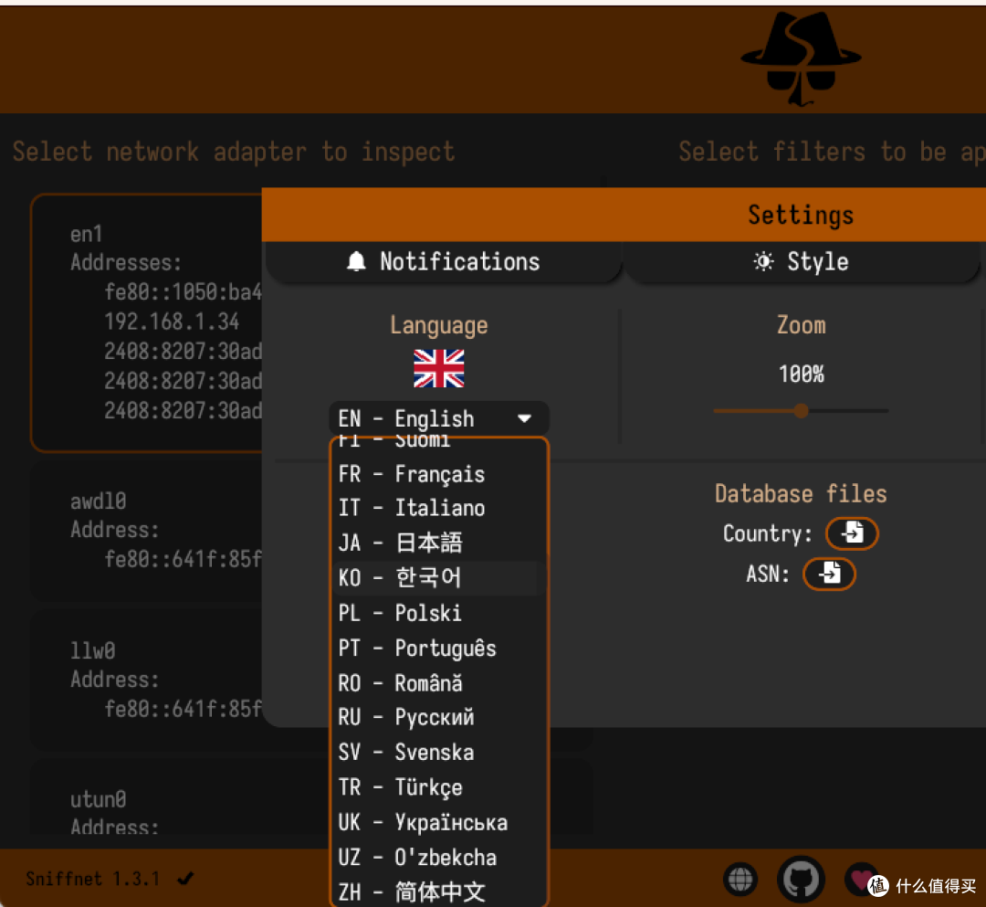Image resolution: width=986 pixels, height=907 pixels.
Task: Open the Notifications settings tab
Action: coord(444,261)
